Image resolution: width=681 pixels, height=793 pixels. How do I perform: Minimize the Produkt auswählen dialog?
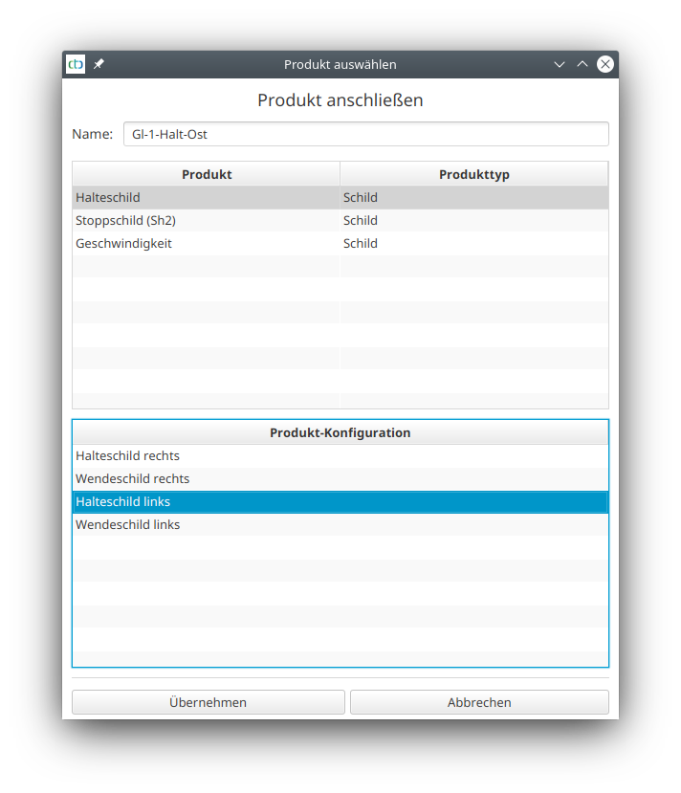tap(560, 64)
